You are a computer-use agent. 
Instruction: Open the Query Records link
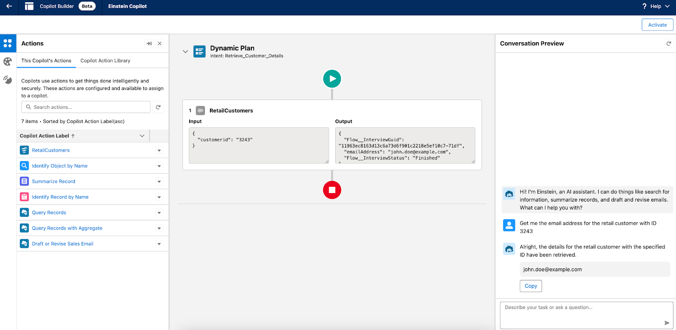pyautogui.click(x=49, y=213)
